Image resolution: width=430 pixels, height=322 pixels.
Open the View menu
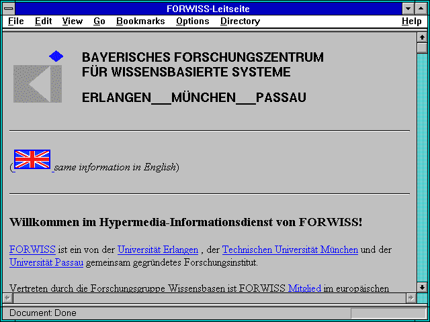(x=73, y=21)
